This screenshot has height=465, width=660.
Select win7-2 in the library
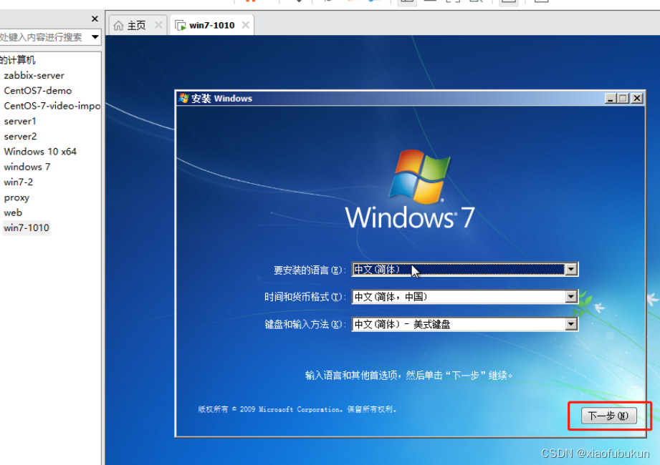click(19, 182)
